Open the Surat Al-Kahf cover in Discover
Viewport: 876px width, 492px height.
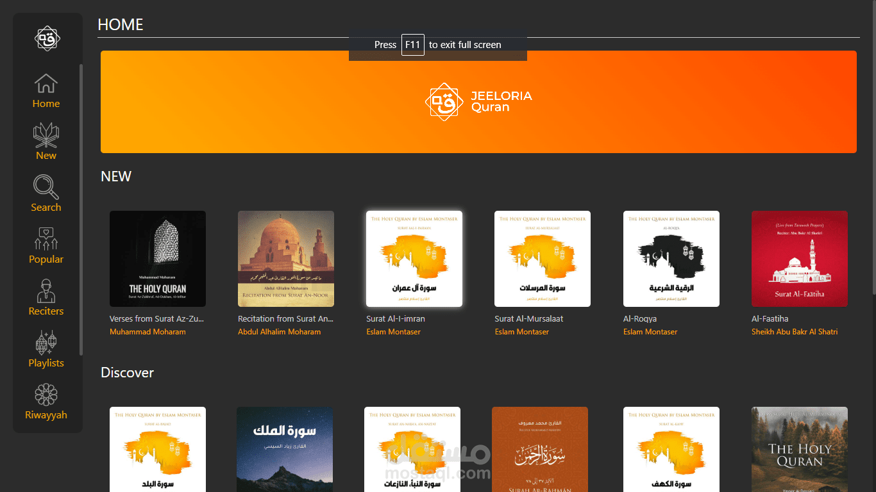671,449
